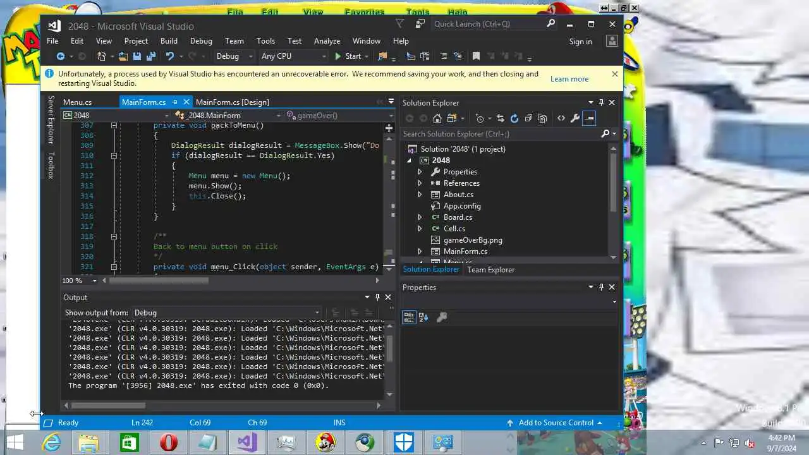Image resolution: width=809 pixels, height=455 pixels.
Task: Click the Notifications flag icon in title bar
Action: tap(399, 24)
